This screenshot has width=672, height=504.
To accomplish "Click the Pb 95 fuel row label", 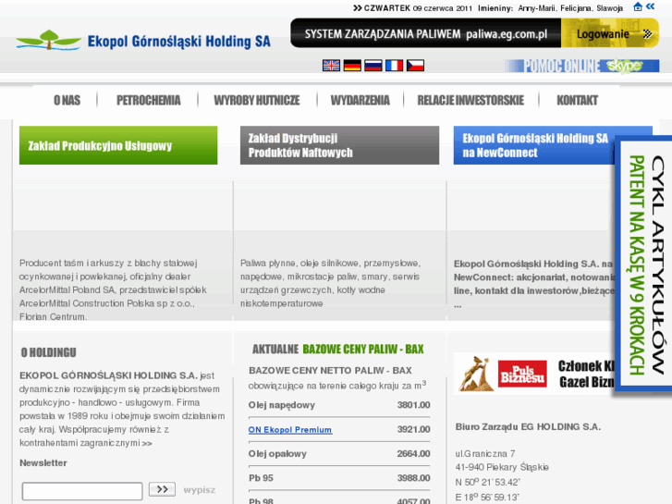I will click(x=261, y=478).
